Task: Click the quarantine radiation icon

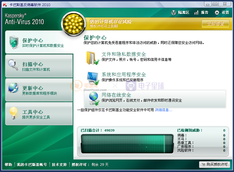Action: [173, 13]
